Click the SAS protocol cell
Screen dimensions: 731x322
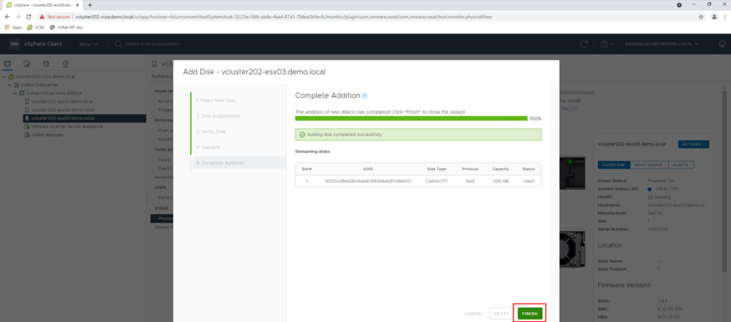point(470,181)
